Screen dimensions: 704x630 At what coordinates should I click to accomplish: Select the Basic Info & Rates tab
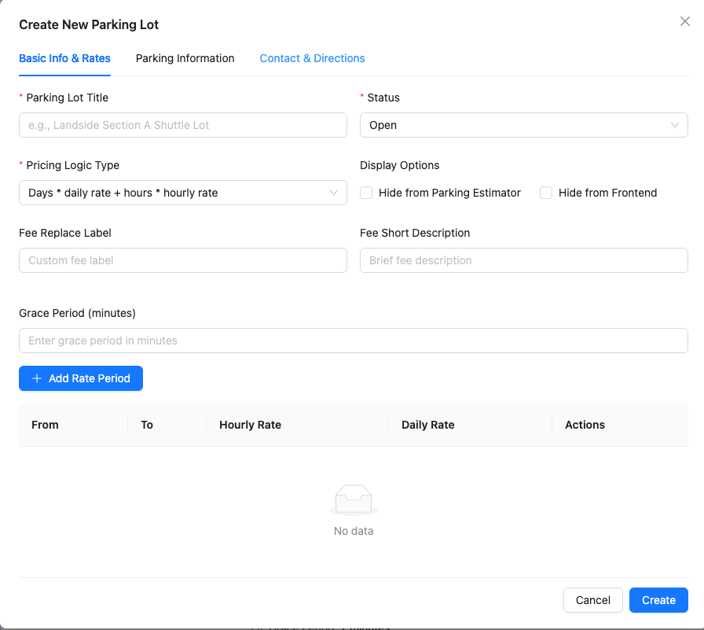[x=64, y=58]
